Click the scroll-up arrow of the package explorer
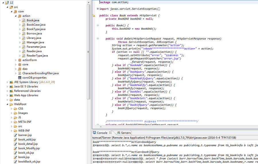 coord(89,3)
